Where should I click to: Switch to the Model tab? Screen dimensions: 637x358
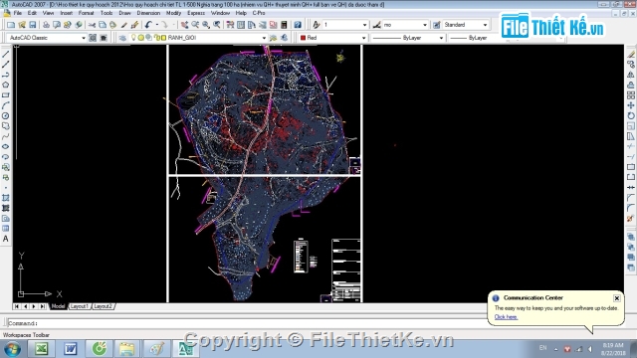click(58, 306)
